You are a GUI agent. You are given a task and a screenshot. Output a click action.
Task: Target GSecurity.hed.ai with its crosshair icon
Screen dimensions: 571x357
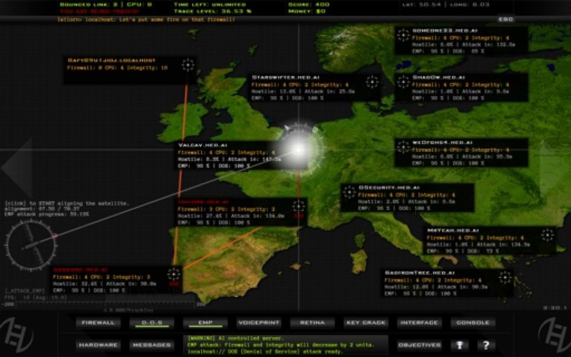[x=349, y=192]
